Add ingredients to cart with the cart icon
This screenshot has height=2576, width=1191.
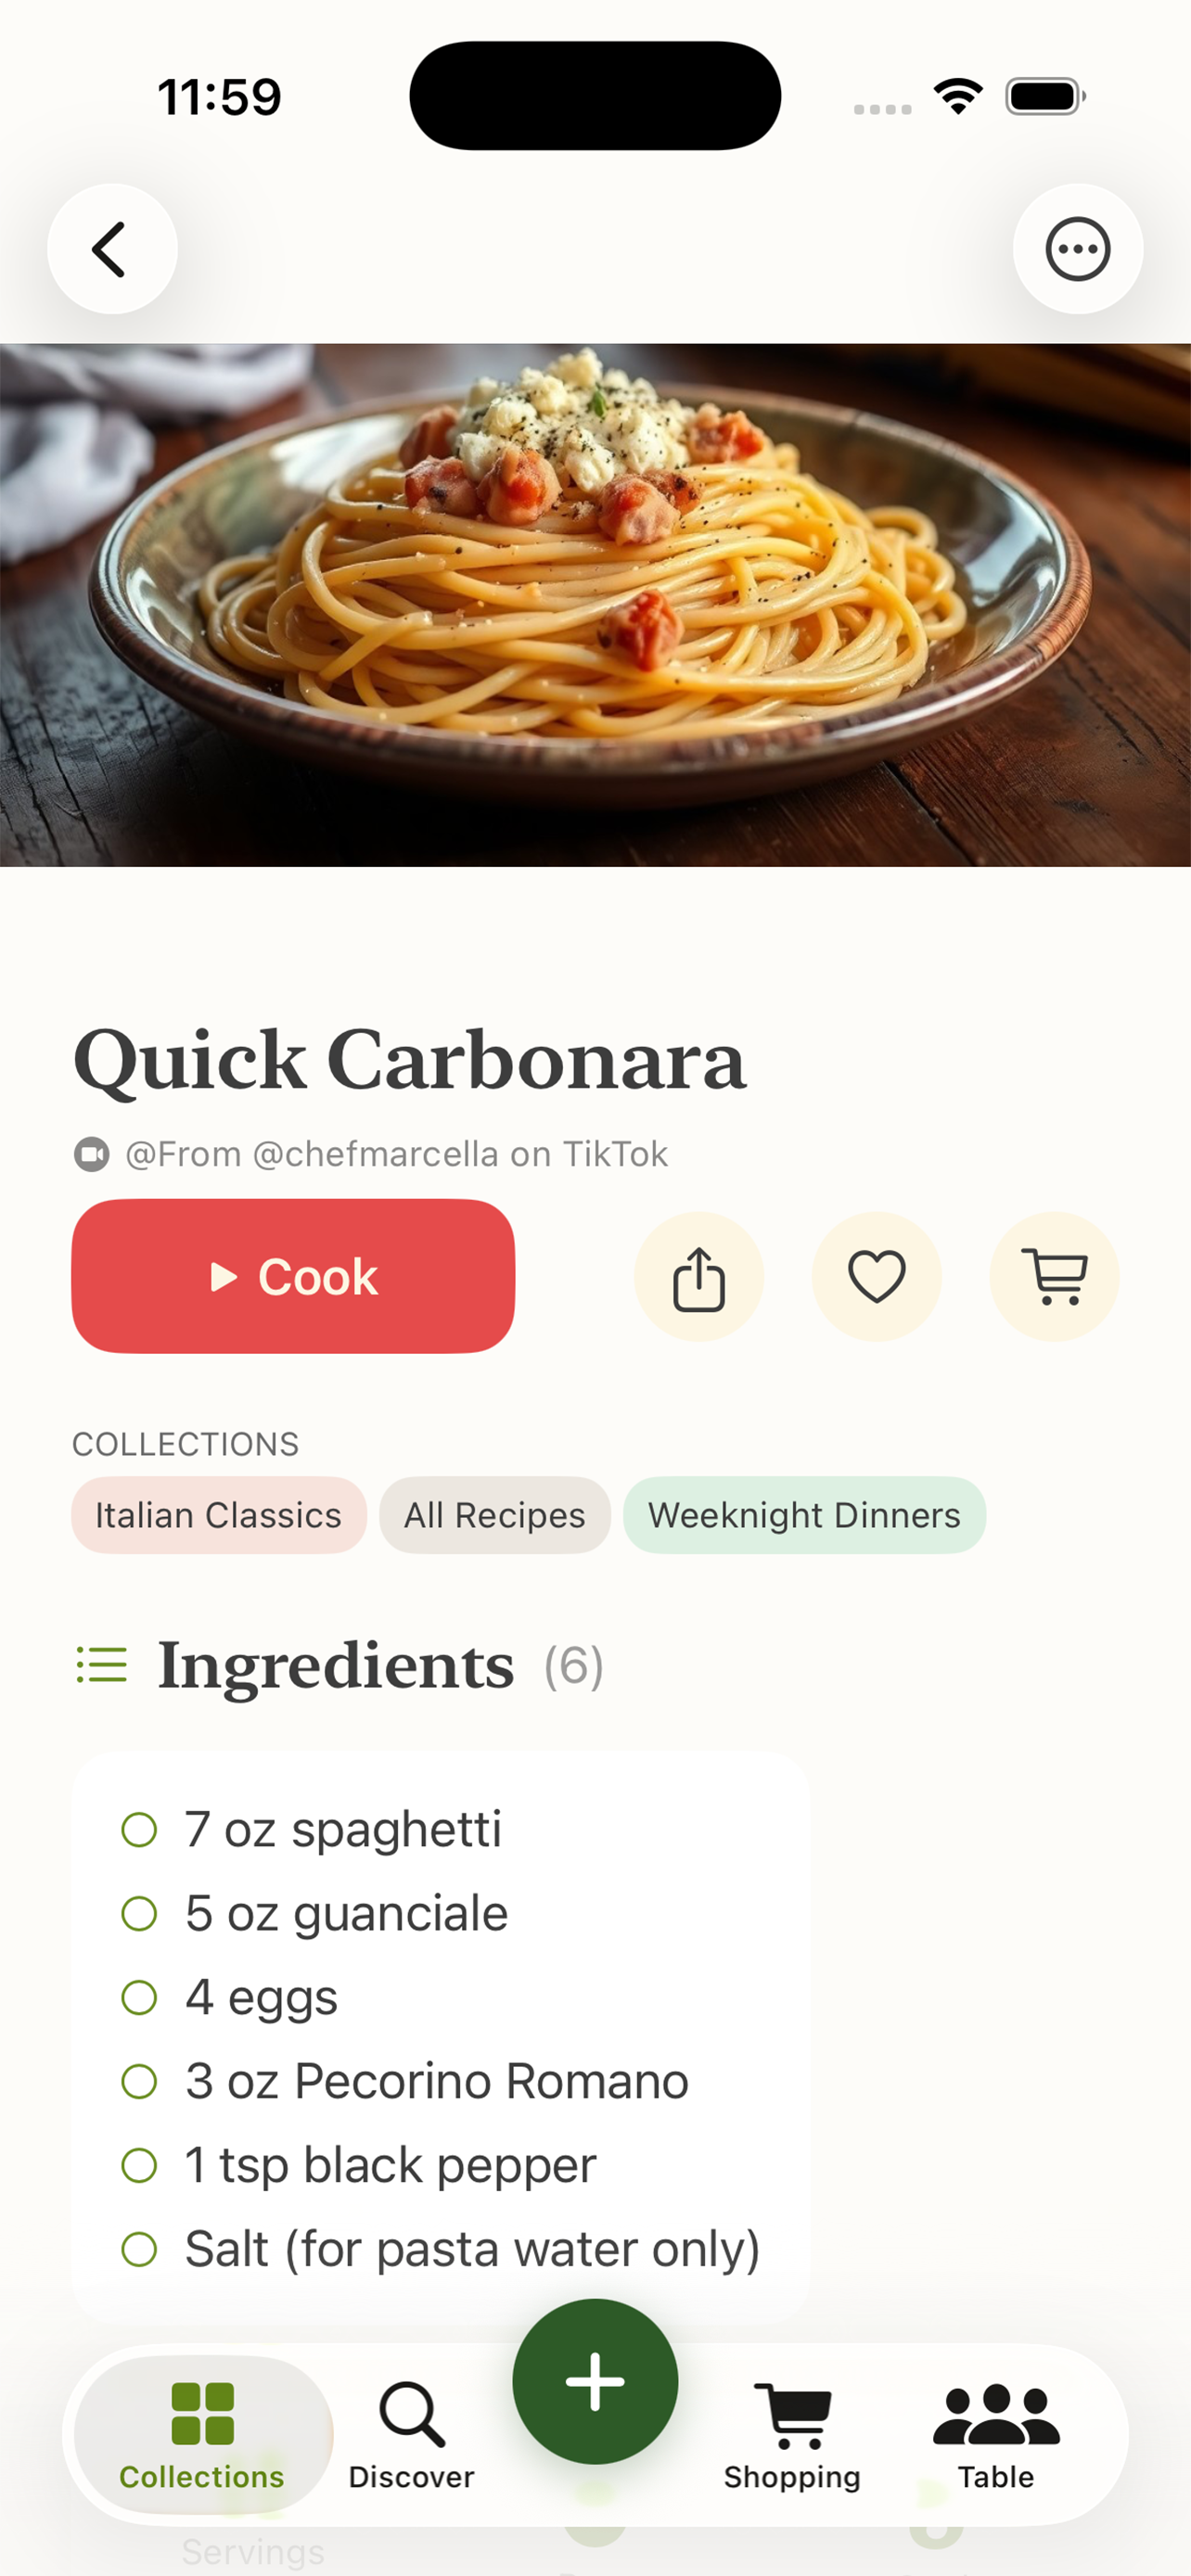tap(1054, 1277)
